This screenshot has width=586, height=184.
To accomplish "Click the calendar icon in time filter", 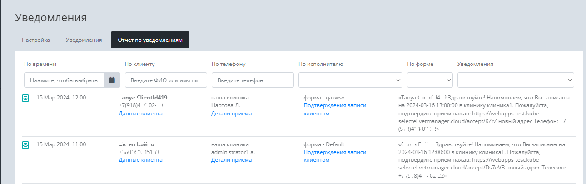I will [112, 80].
